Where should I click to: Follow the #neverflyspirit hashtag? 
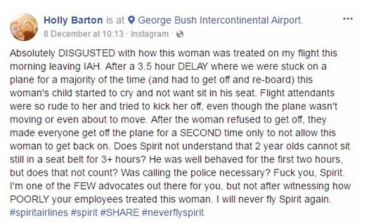tap(173, 212)
